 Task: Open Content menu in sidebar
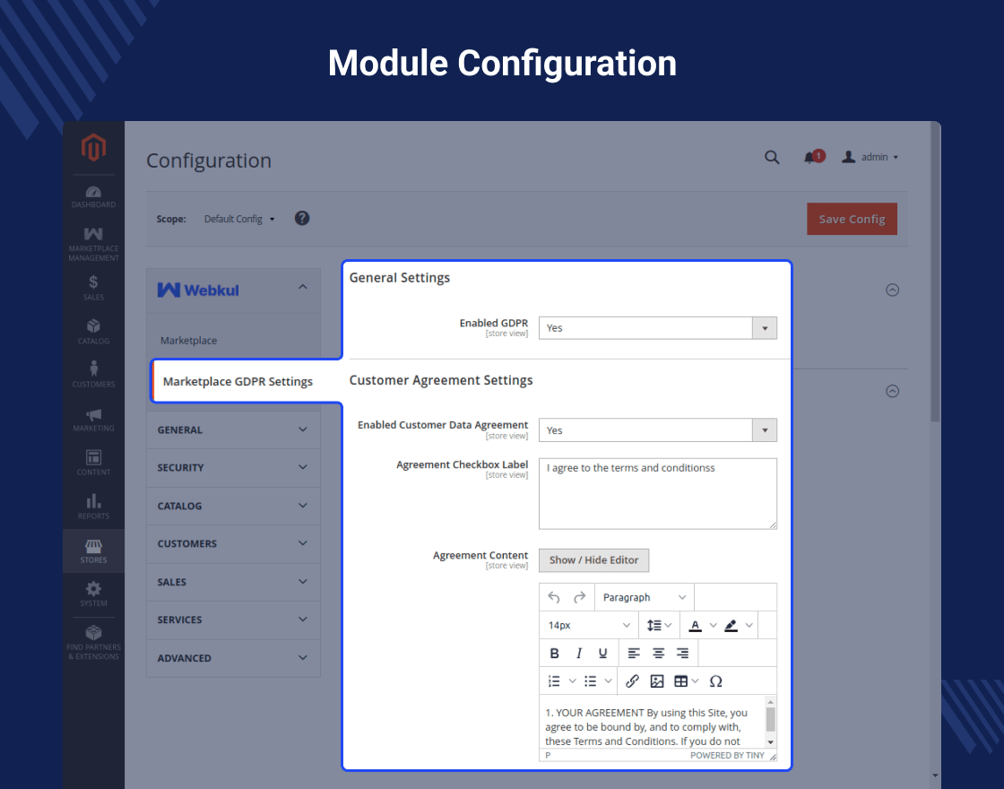click(93, 463)
